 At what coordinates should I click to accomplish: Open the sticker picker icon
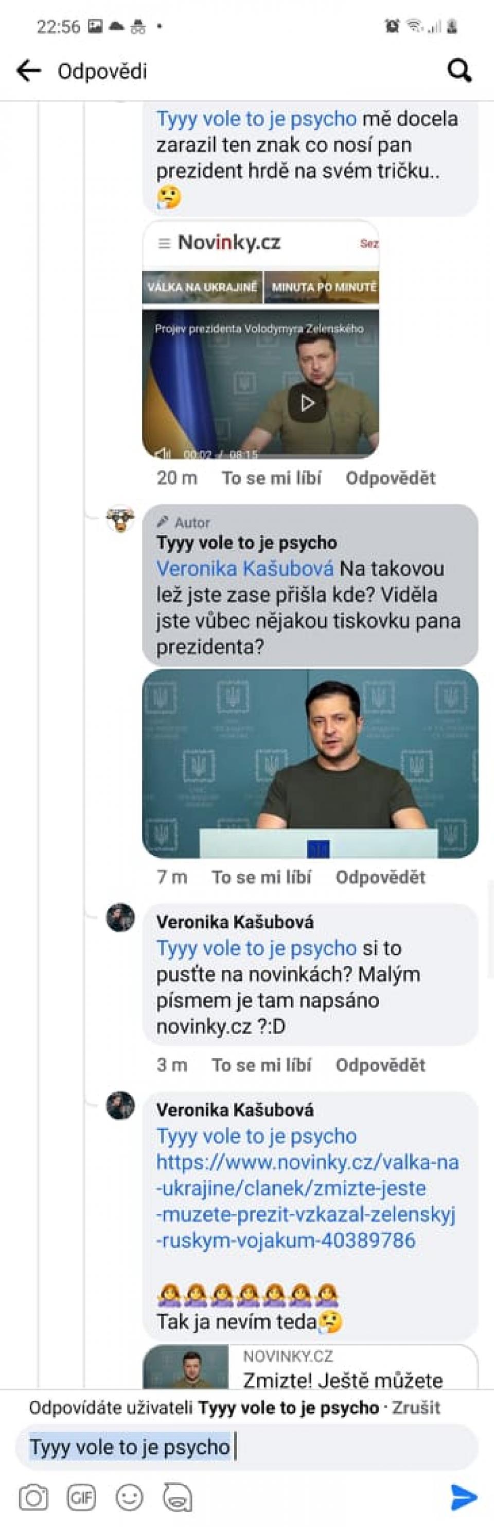coord(178,1498)
